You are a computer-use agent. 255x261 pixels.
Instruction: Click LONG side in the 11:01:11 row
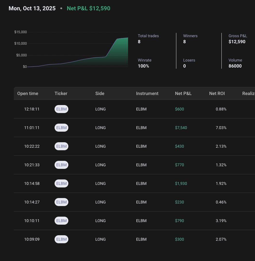(x=101, y=128)
